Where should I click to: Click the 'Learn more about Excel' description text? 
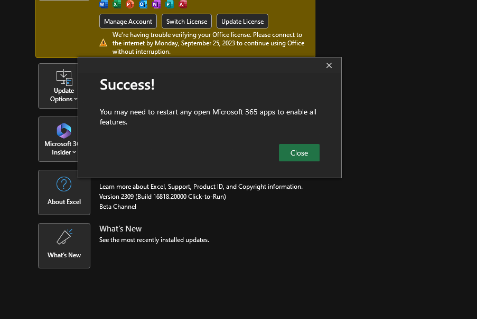pos(201,187)
